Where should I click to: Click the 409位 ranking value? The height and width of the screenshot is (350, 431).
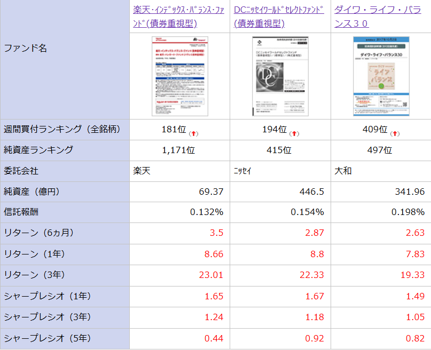coord(375,129)
